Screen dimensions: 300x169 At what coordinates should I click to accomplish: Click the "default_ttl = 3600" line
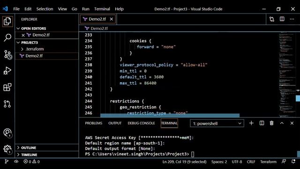[x=142, y=77]
